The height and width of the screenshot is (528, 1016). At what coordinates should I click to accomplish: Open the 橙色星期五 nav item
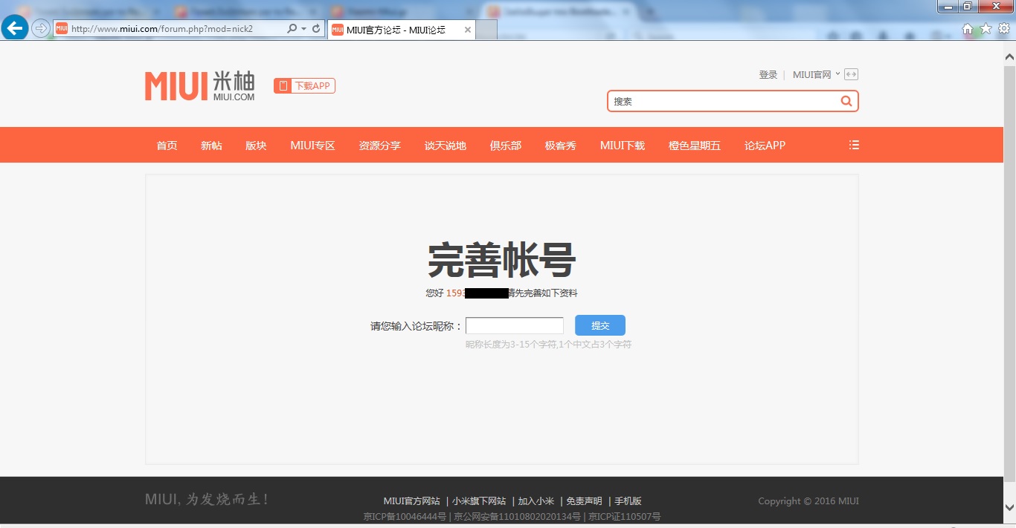pyautogui.click(x=694, y=145)
